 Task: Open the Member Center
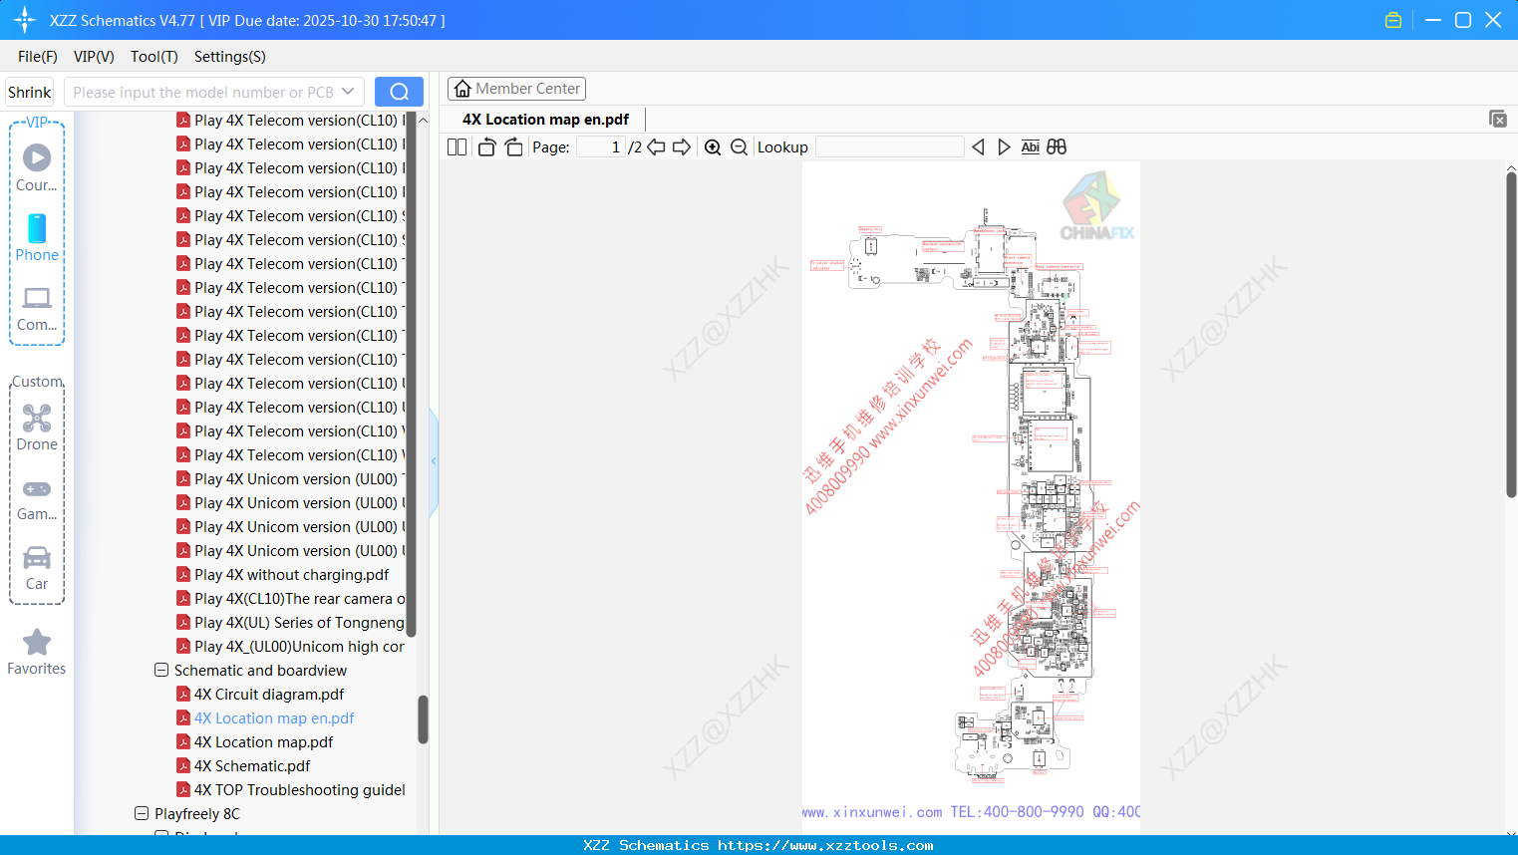(x=516, y=89)
